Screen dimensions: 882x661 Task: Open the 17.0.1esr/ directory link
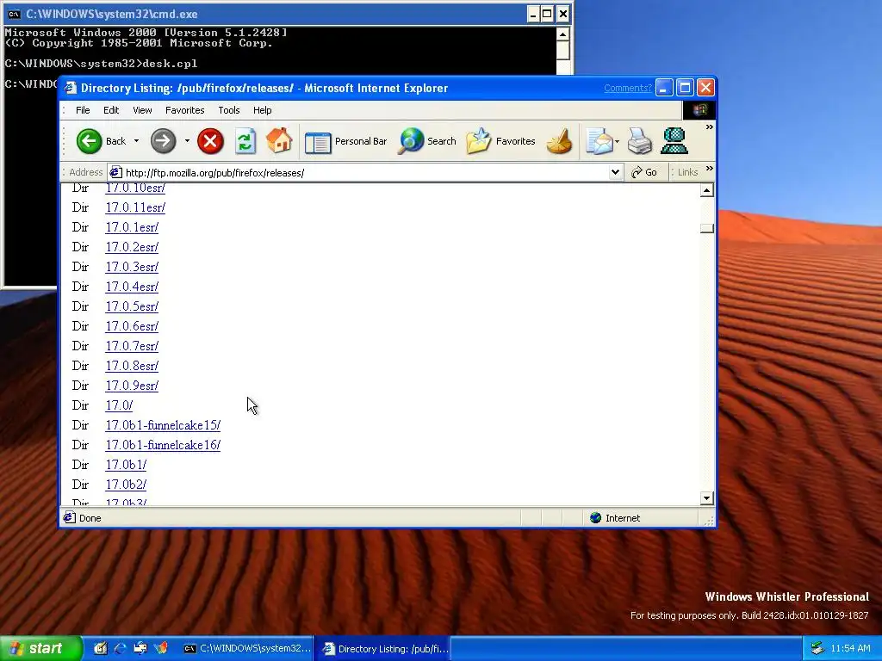[x=132, y=227]
